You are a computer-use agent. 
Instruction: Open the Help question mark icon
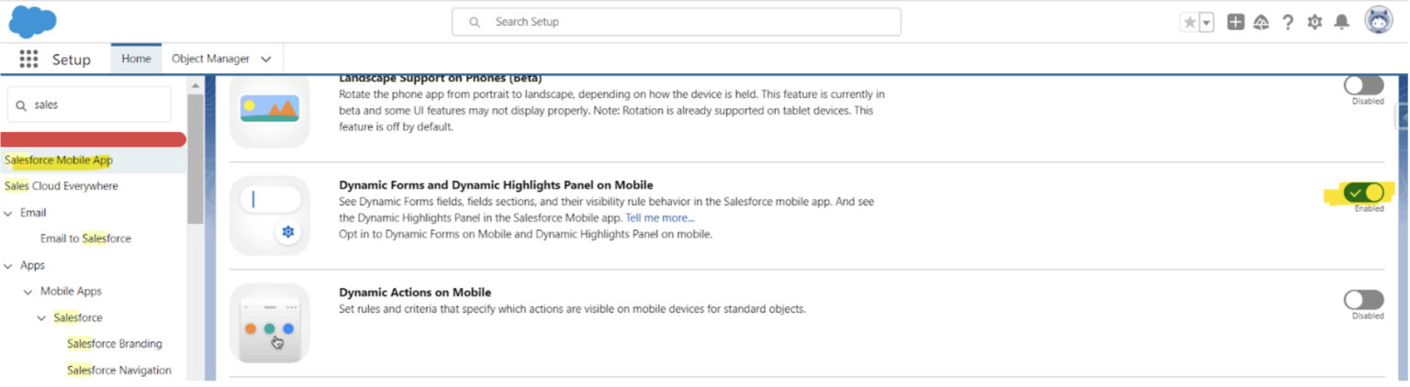[1288, 22]
